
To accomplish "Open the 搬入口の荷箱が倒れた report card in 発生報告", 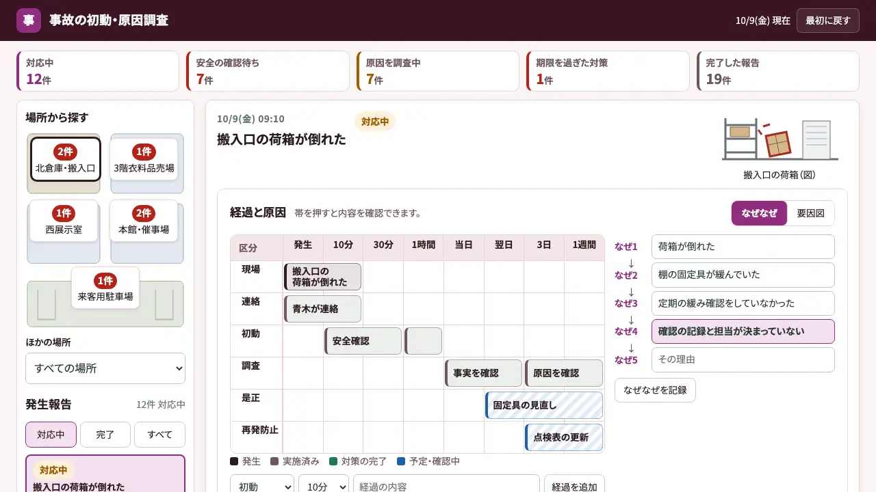I will coord(105,474).
